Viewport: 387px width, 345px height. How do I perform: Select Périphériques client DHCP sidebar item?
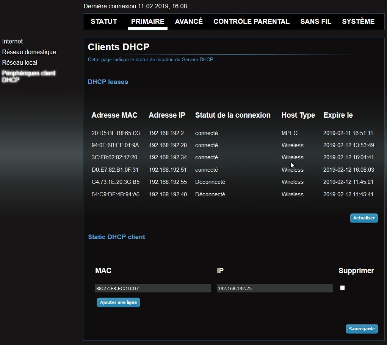tap(29, 76)
